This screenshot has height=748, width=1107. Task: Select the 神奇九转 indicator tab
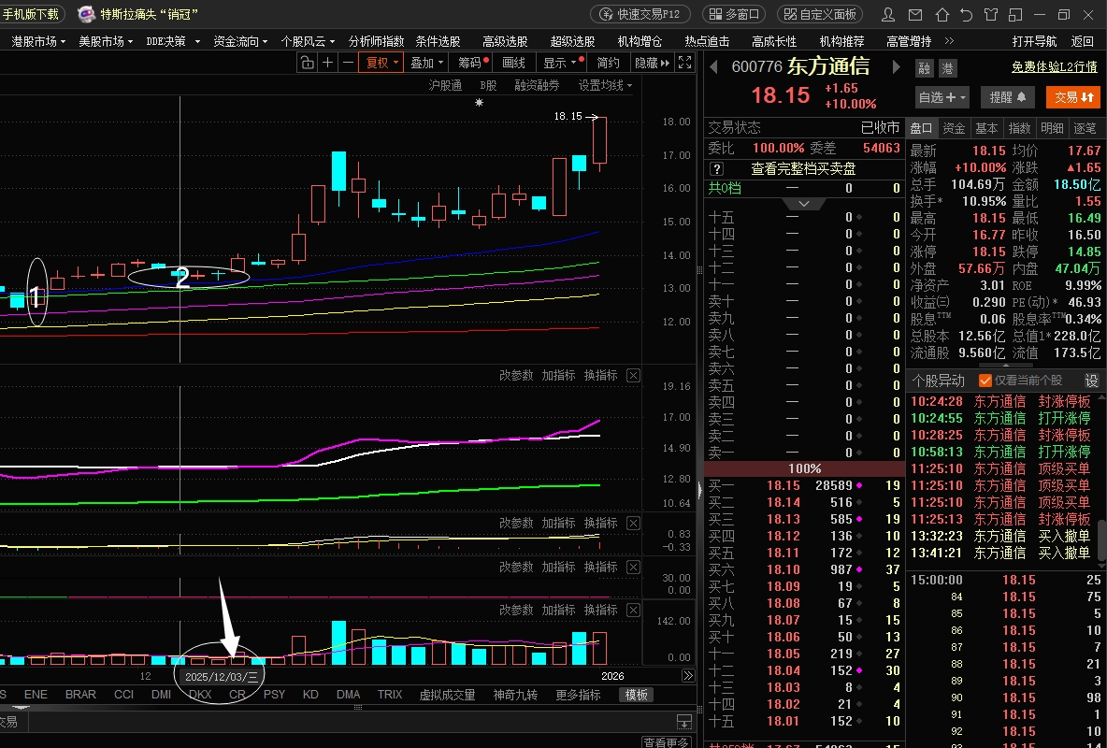515,695
